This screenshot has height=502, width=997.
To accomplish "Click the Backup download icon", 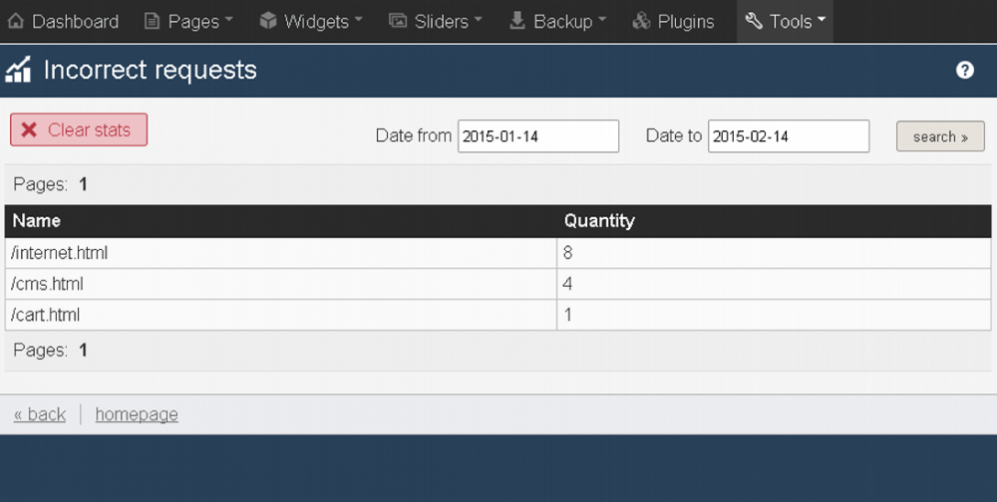I will tap(517, 21).
